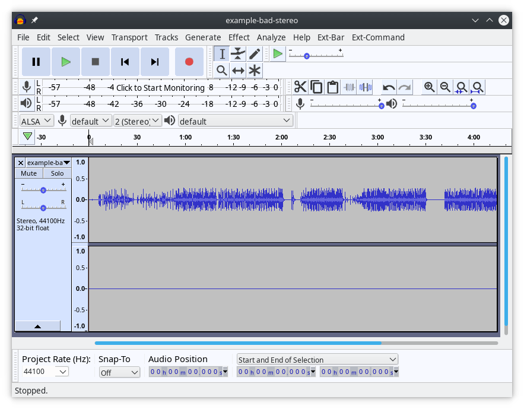Open the Effect menu

239,37
